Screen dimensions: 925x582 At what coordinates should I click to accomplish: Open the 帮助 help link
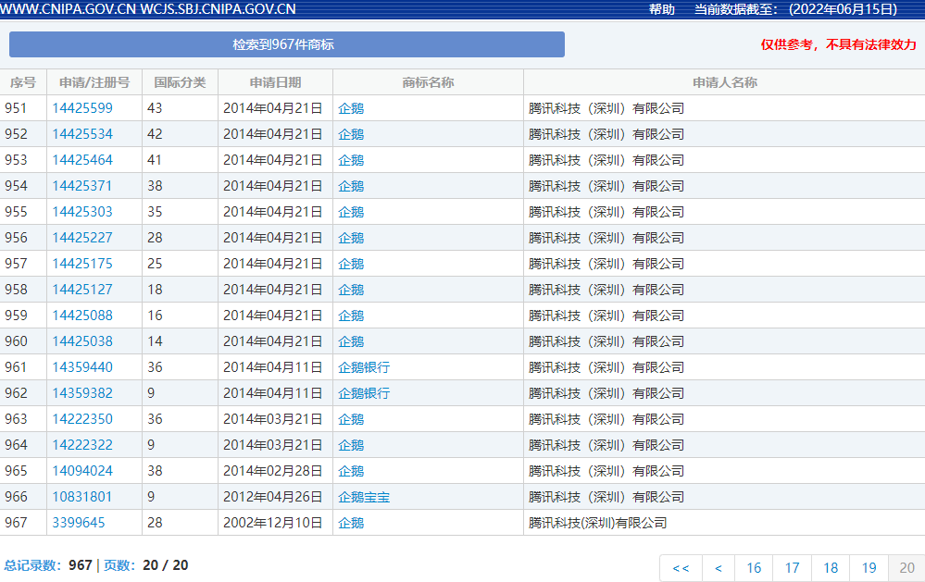661,9
